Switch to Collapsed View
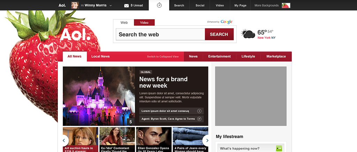Image resolution: width=357 pixels, height=152 pixels. click(x=163, y=57)
